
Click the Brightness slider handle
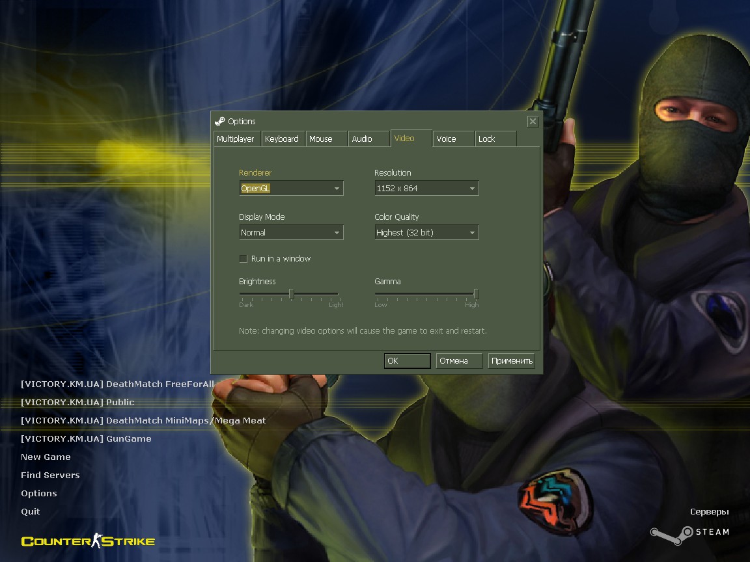tap(291, 294)
